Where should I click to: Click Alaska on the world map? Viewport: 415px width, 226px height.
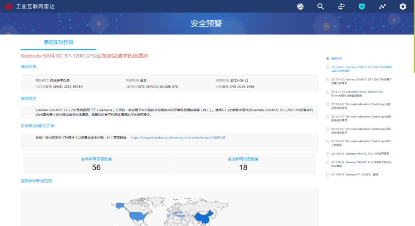[120, 205]
